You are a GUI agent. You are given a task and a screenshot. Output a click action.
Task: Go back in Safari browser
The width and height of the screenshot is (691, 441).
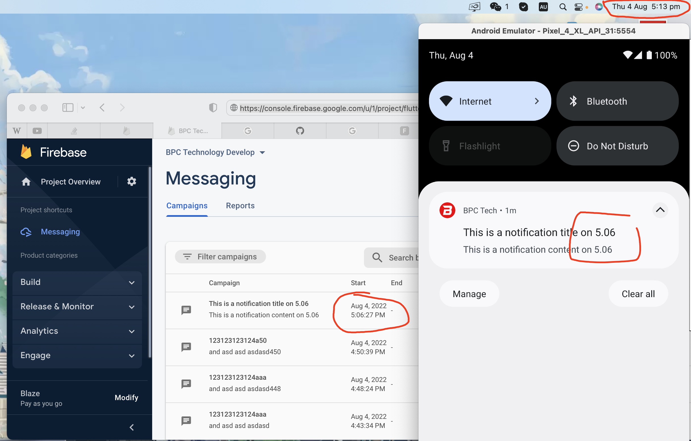pos(102,108)
